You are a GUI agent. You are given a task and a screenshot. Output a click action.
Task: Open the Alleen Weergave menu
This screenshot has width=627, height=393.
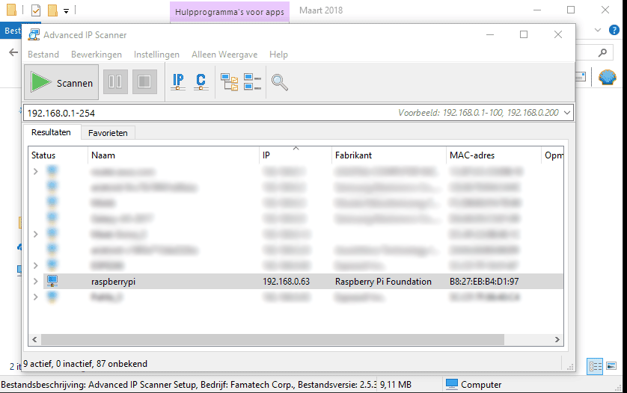tap(224, 55)
